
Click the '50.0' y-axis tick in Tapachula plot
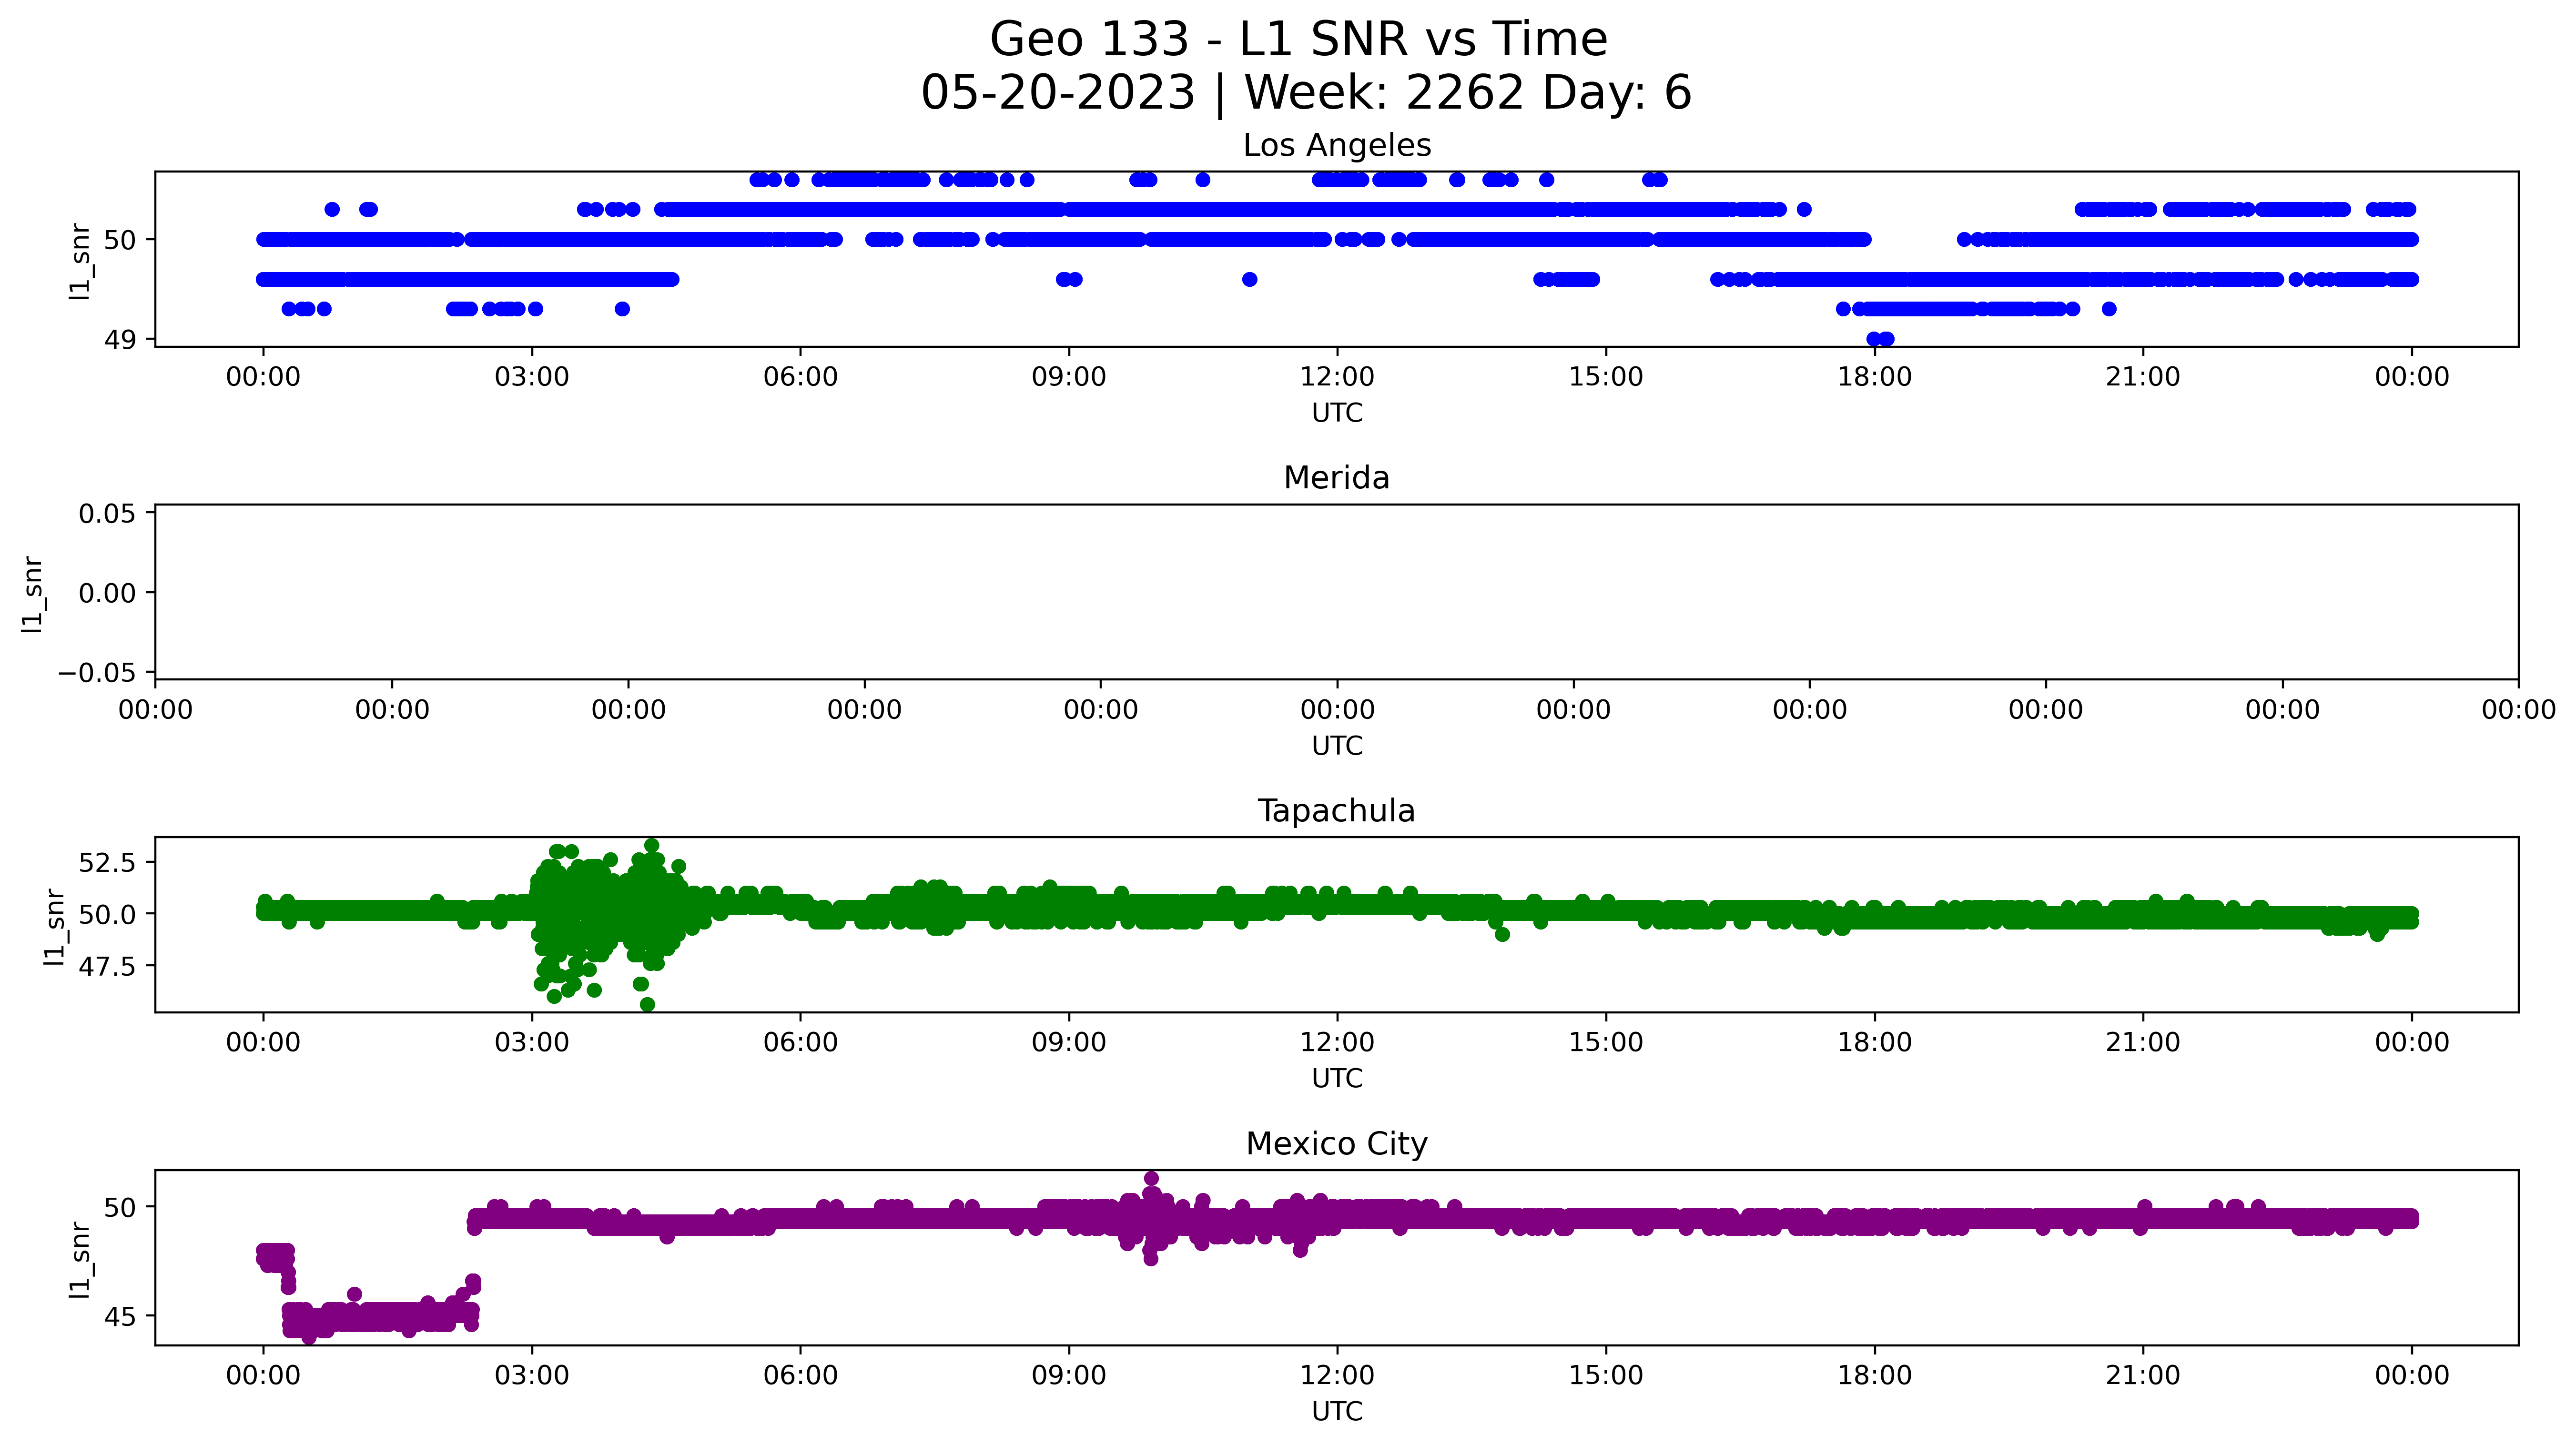pos(107,914)
